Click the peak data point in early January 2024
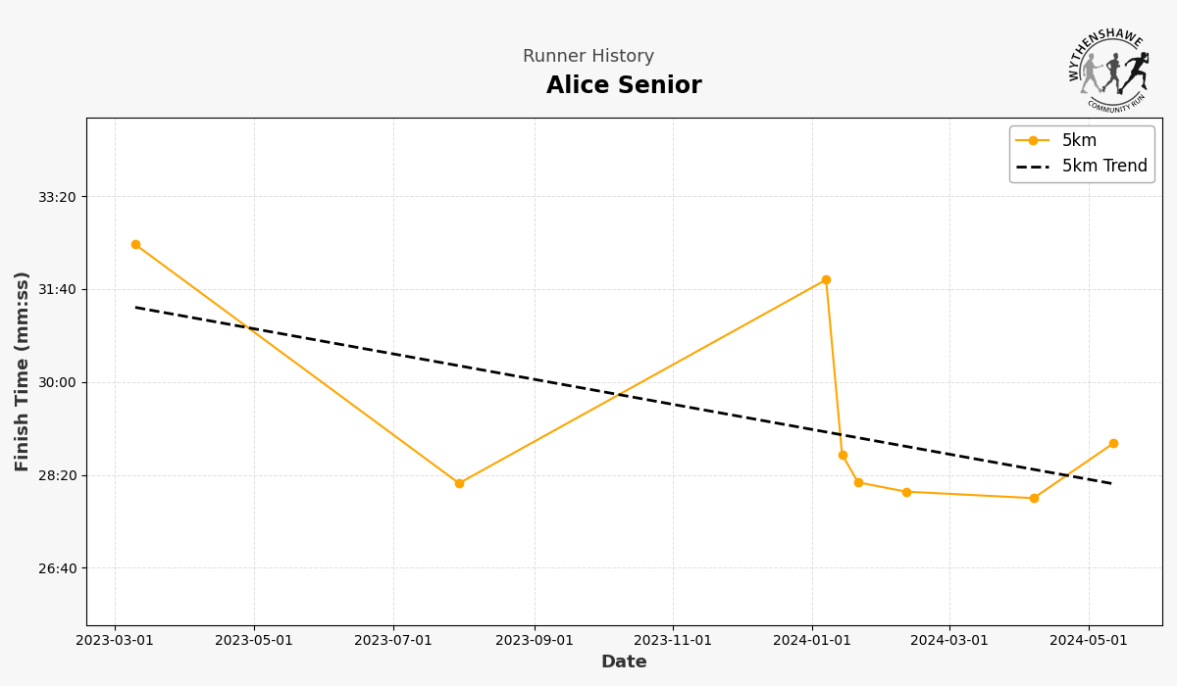This screenshot has height=686, width=1177. click(x=826, y=280)
